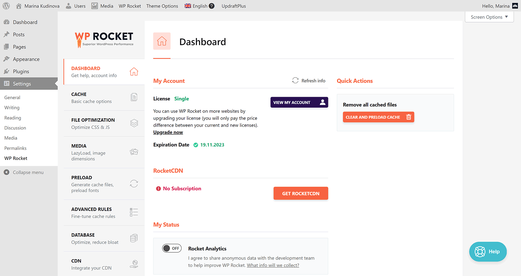Click the Collapse menu label
Screen dimensions: 521x276
tap(28, 172)
